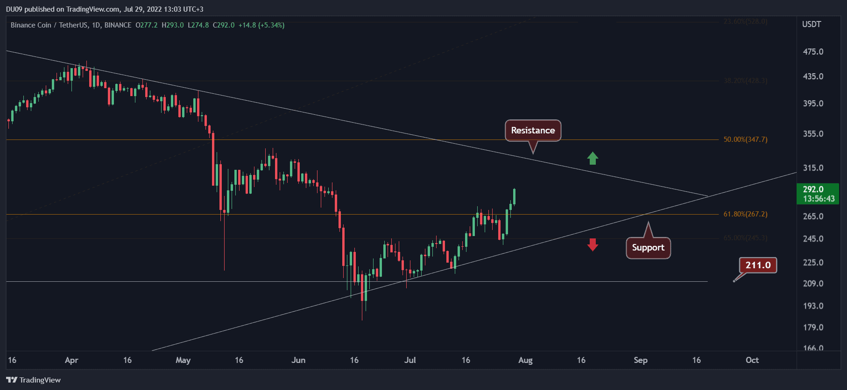
Task: Select the 211.0 price callout
Action: [x=758, y=265]
